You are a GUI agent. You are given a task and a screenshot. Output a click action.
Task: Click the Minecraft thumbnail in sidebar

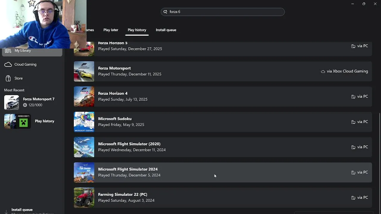click(24, 121)
